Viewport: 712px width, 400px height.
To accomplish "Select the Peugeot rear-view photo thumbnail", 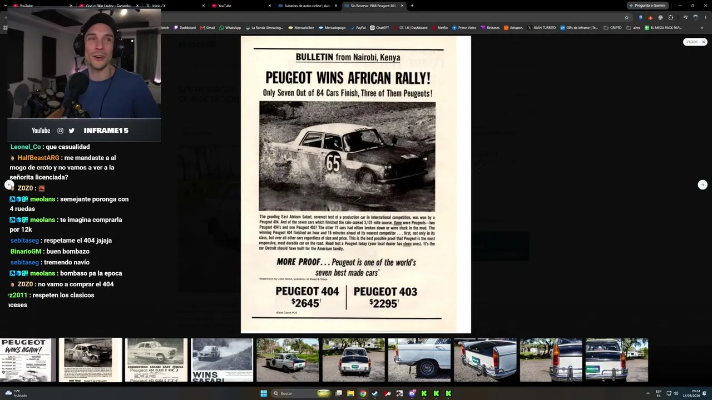I will (353, 360).
